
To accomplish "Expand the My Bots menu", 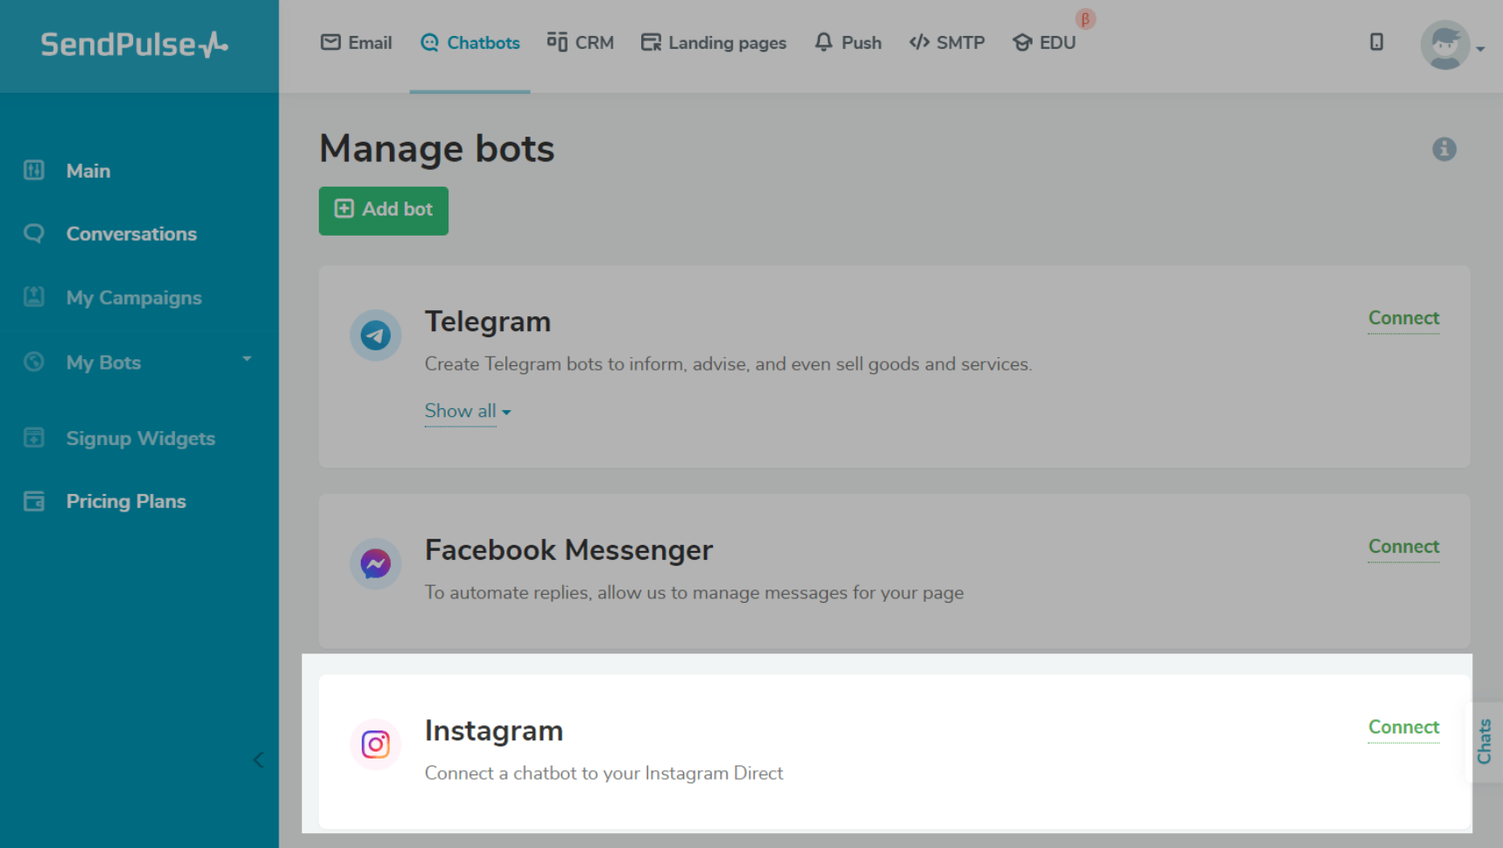I will point(247,359).
